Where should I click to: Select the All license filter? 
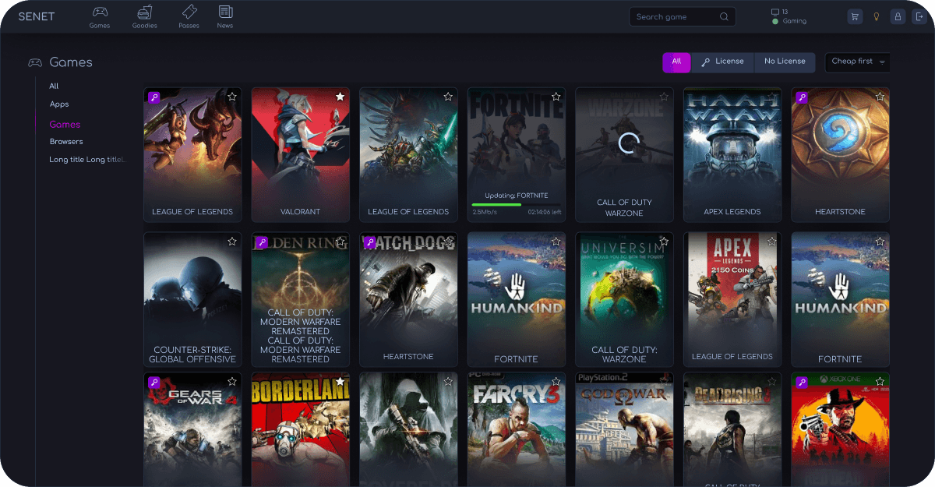coord(676,62)
